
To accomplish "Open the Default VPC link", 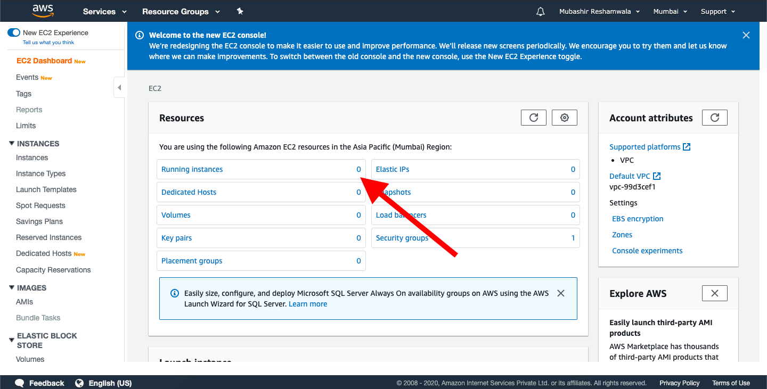I will (630, 176).
